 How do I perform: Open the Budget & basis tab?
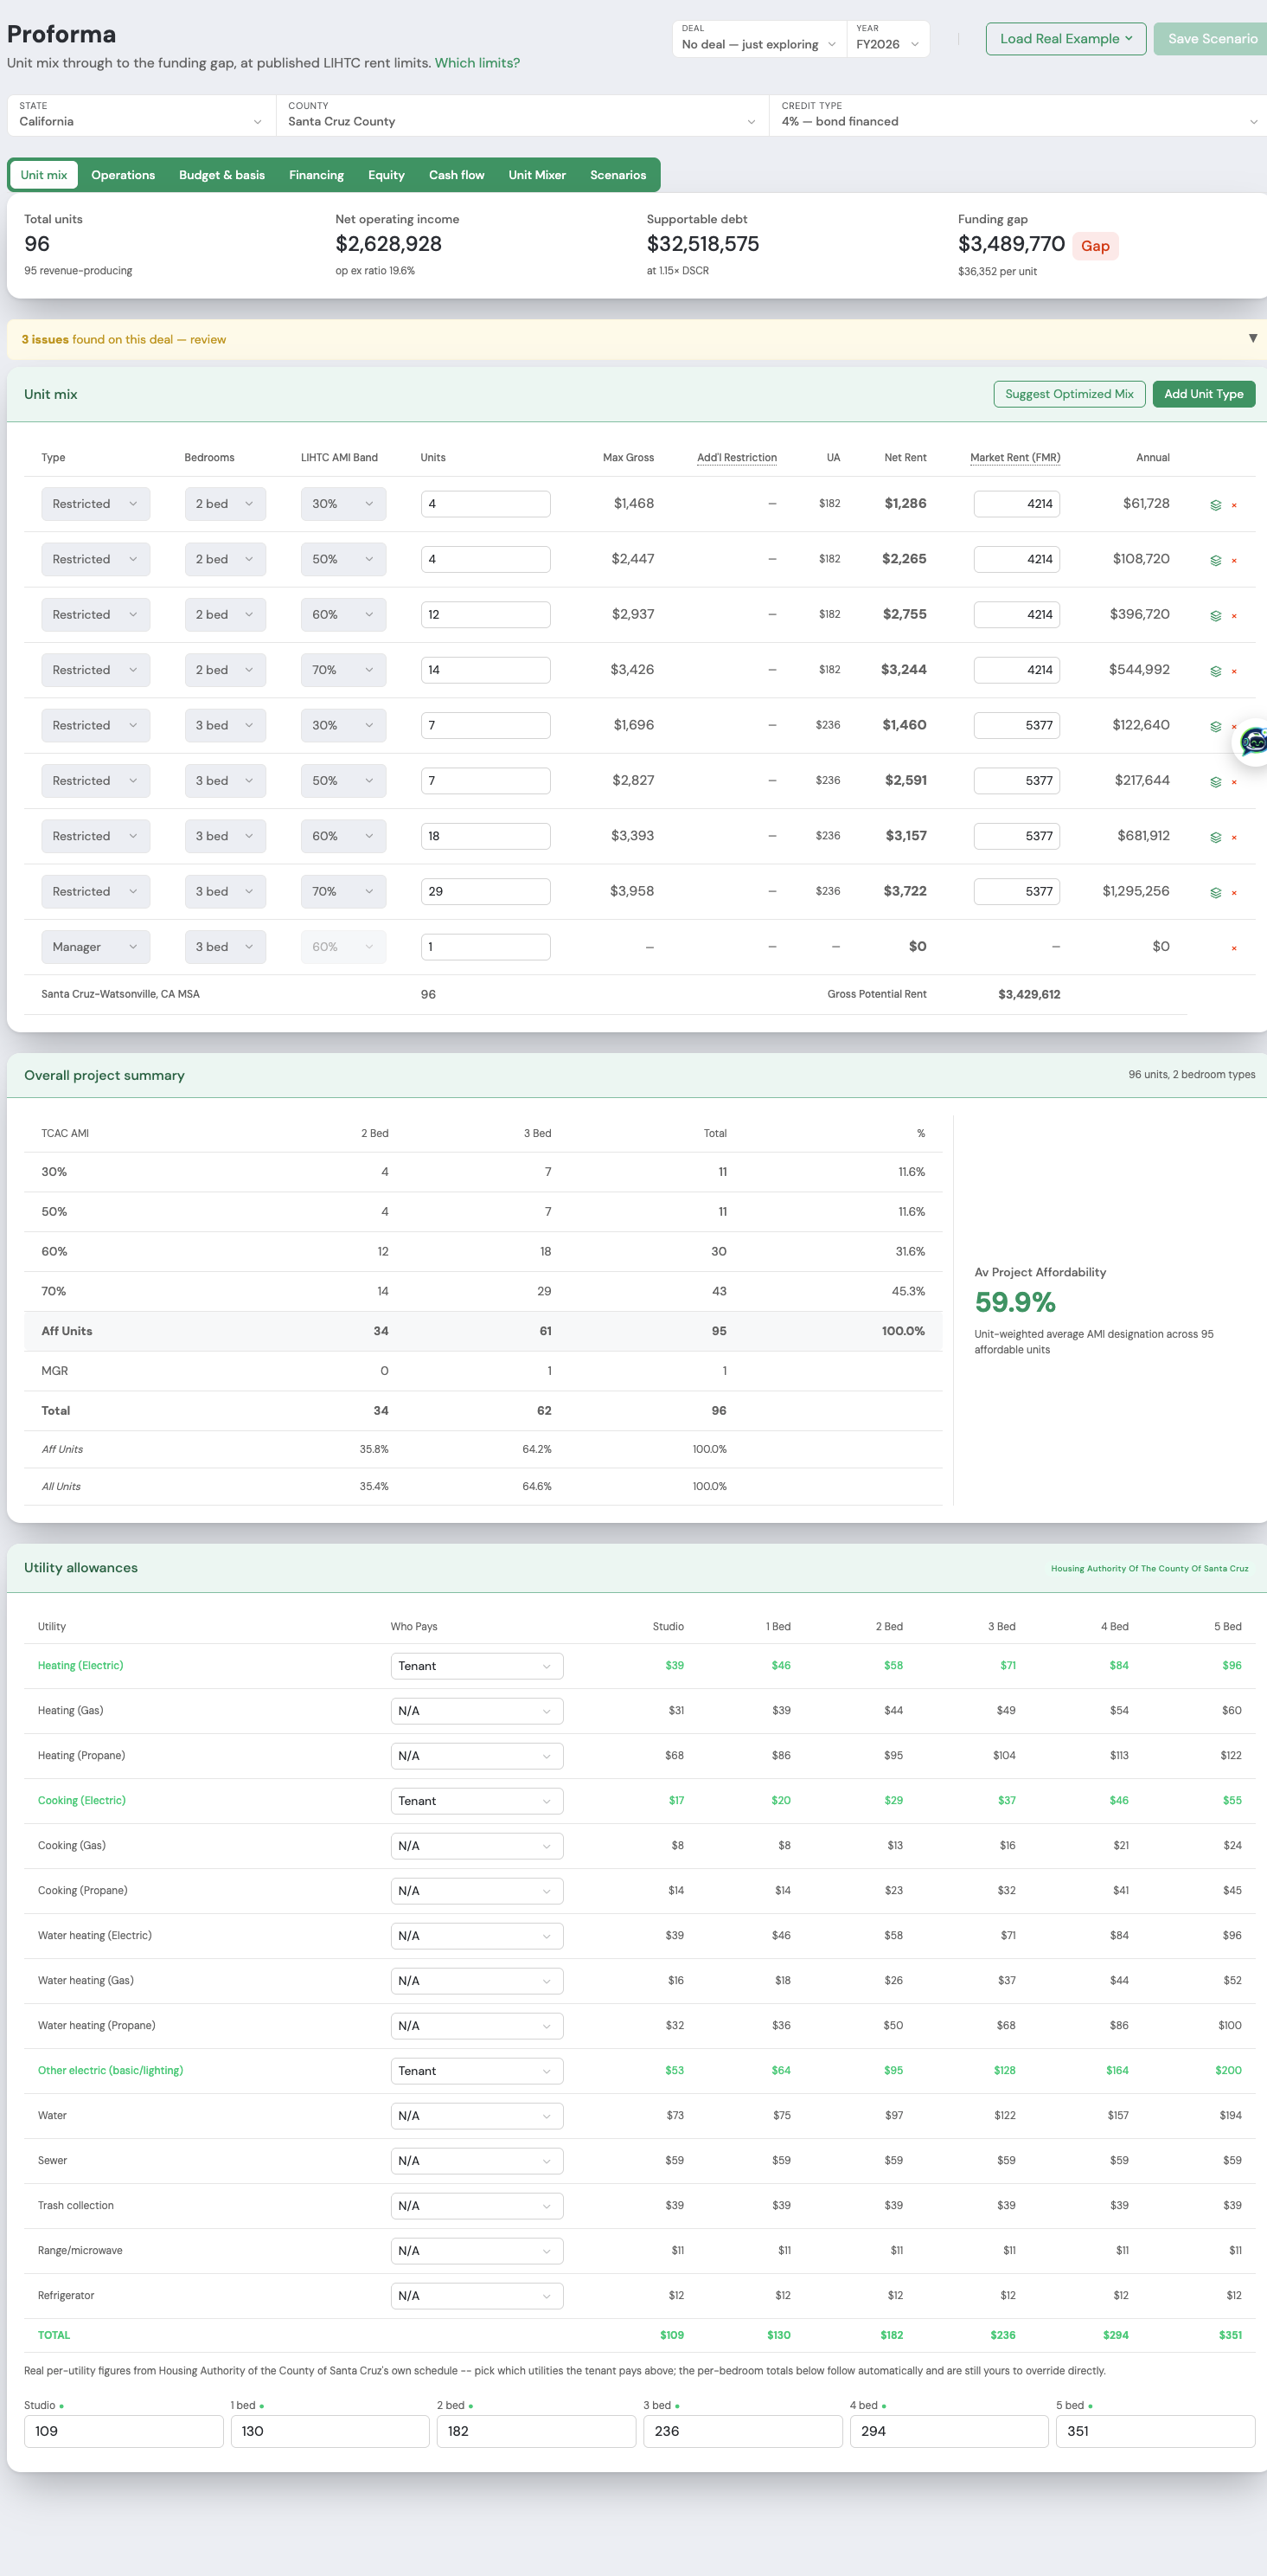point(221,175)
